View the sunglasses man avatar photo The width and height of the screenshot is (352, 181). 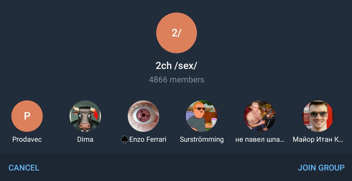click(318, 116)
